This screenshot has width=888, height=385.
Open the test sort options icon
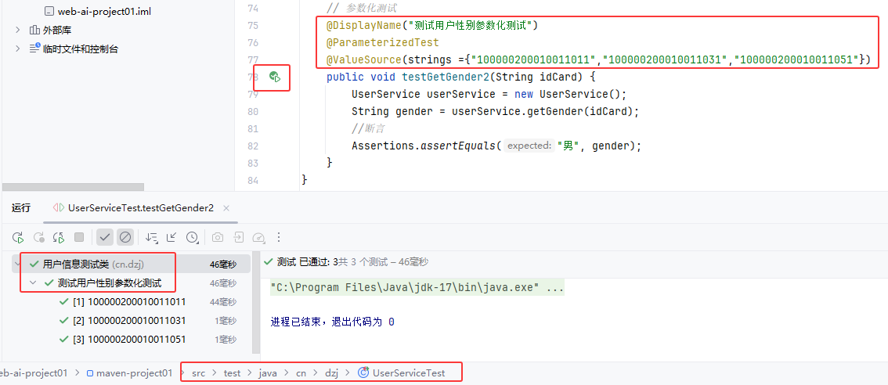click(x=151, y=237)
